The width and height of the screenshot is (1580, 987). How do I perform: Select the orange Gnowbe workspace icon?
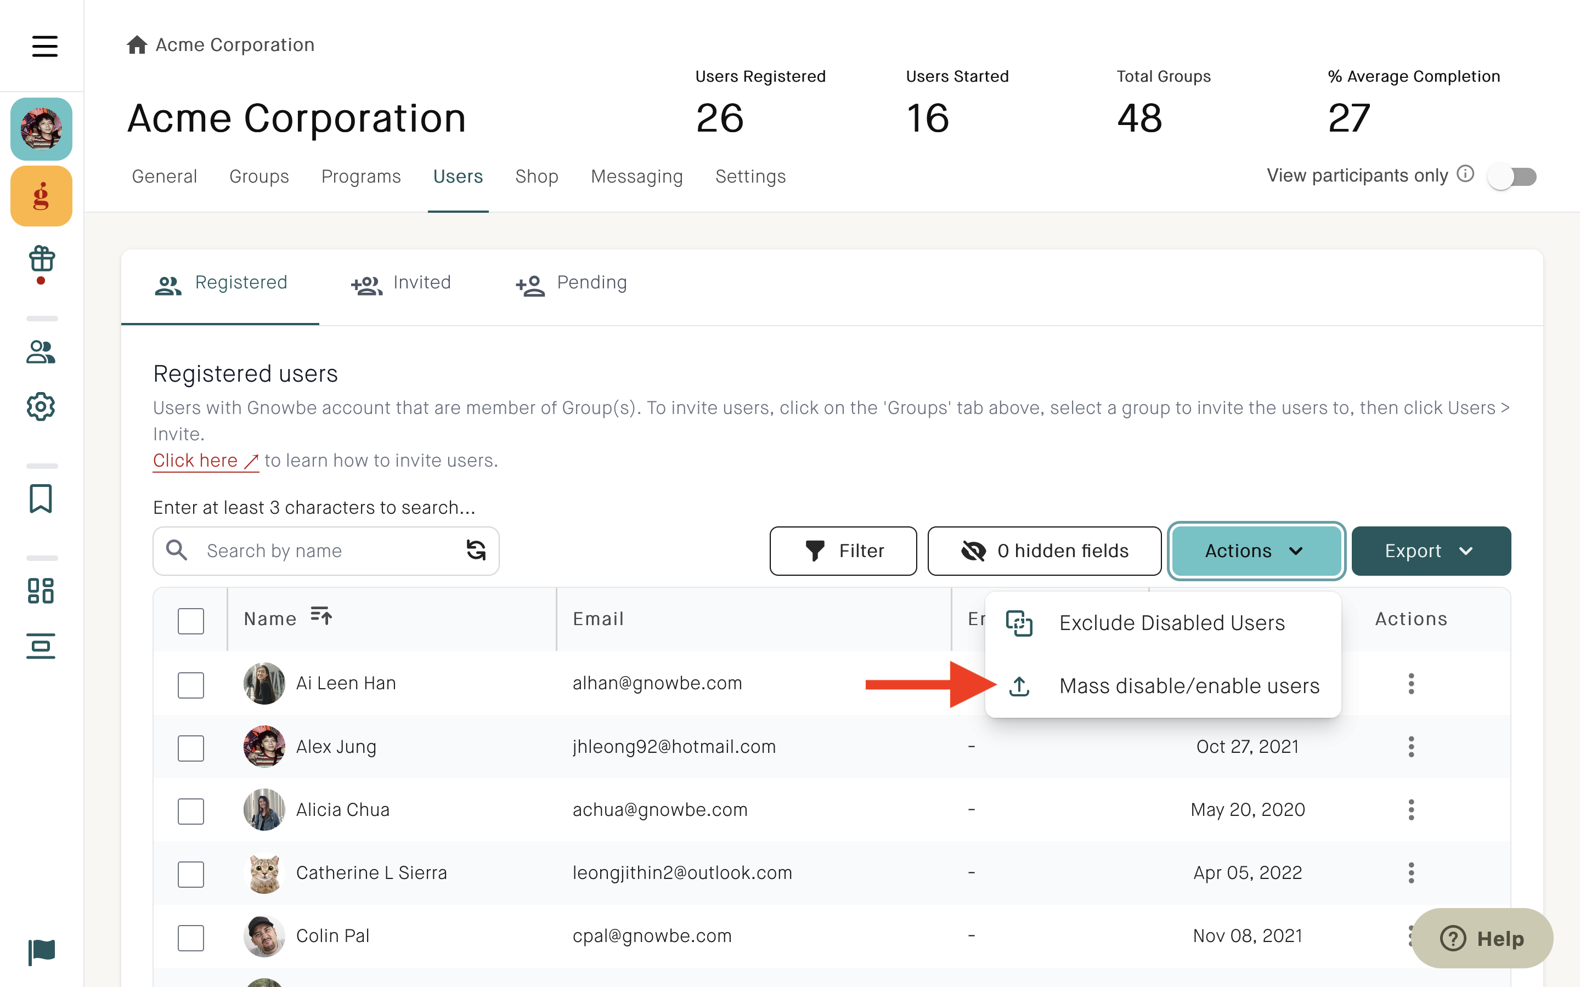41,196
